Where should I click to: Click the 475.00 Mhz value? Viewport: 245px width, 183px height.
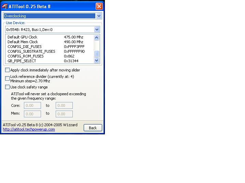73,37
